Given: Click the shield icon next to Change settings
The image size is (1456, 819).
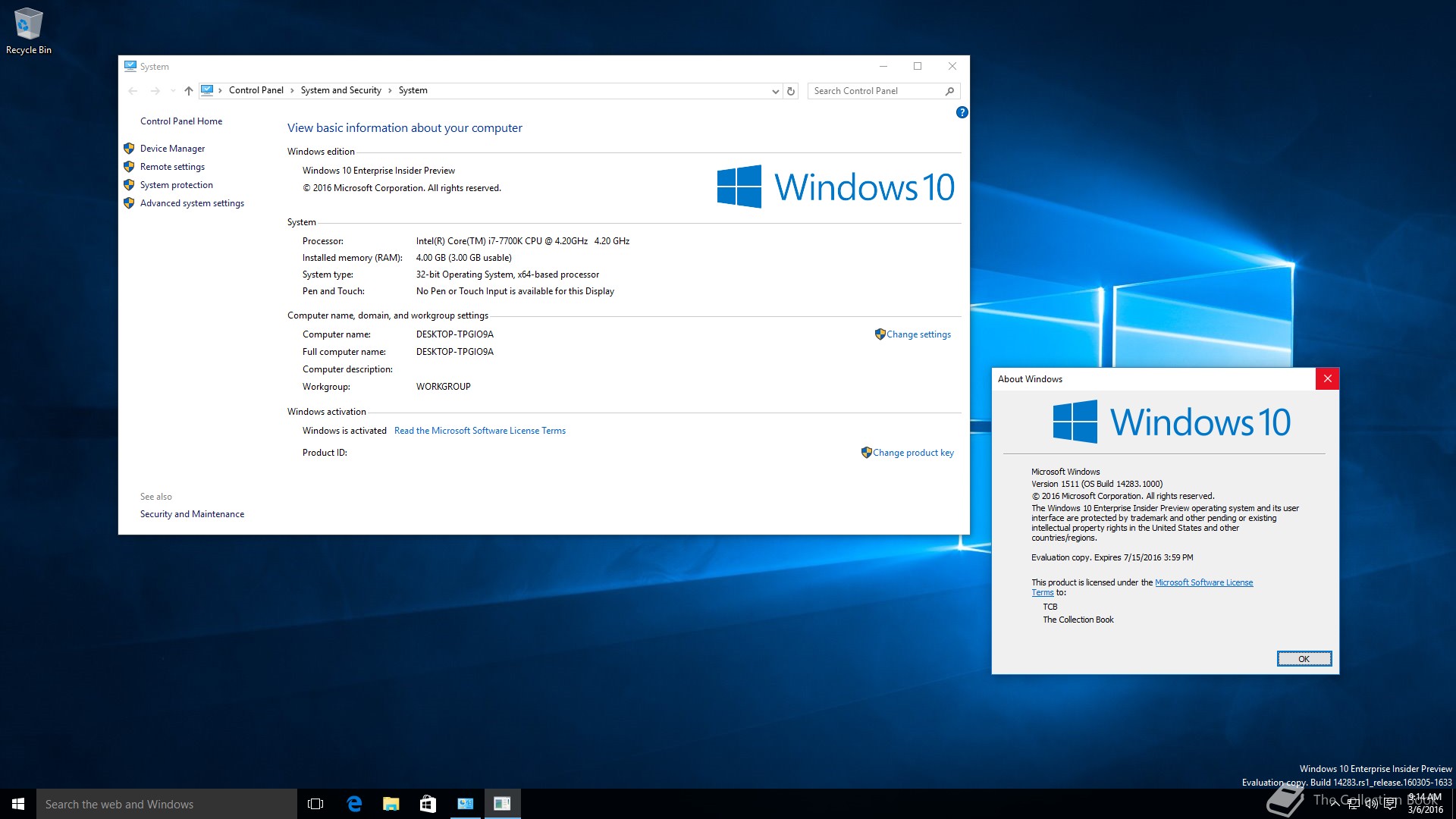Looking at the screenshot, I should (880, 334).
